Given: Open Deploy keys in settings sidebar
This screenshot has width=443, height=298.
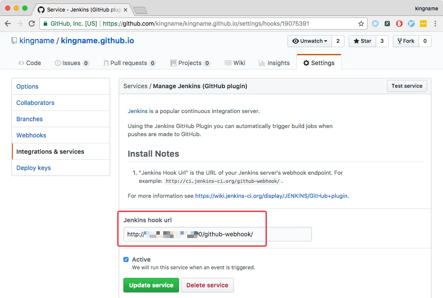Looking at the screenshot, I should coord(61,168).
